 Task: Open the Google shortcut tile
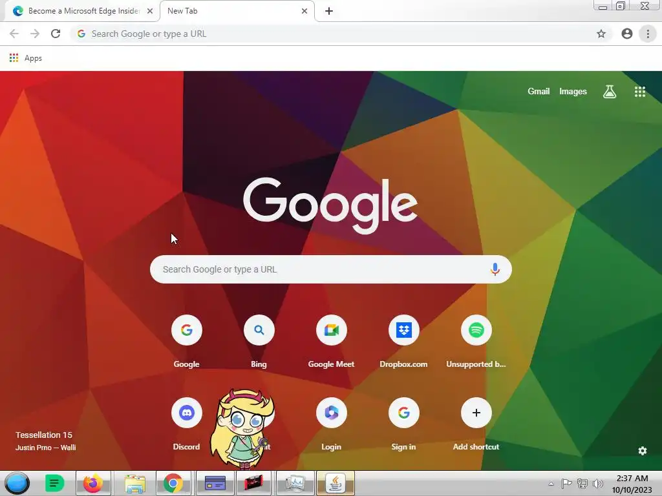187,330
